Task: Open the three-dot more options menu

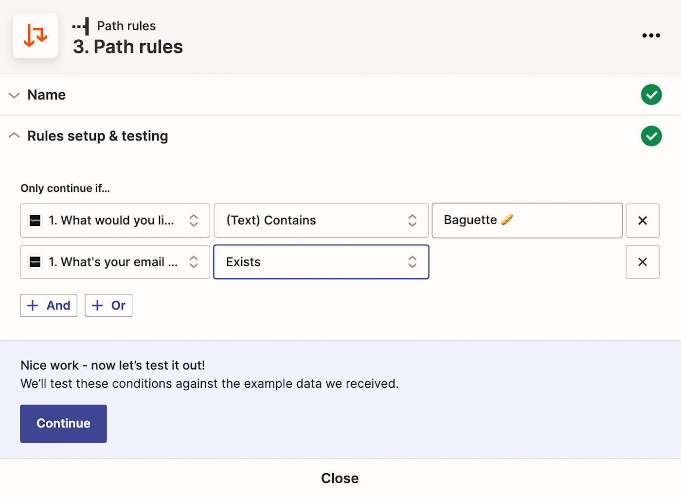Action: (651, 35)
